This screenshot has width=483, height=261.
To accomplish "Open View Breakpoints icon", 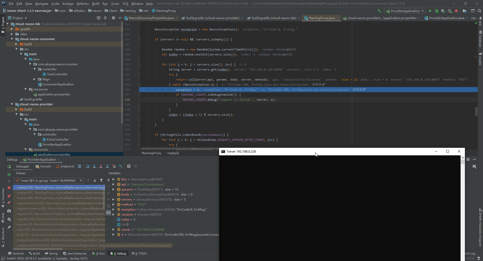I will click(x=9, y=196).
